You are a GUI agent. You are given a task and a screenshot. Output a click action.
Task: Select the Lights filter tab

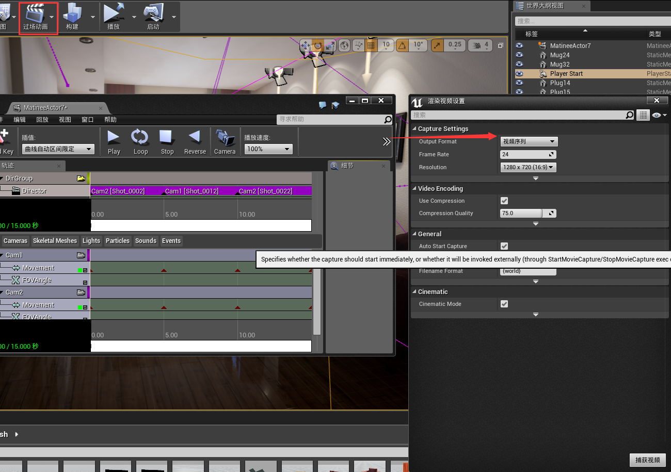point(91,241)
